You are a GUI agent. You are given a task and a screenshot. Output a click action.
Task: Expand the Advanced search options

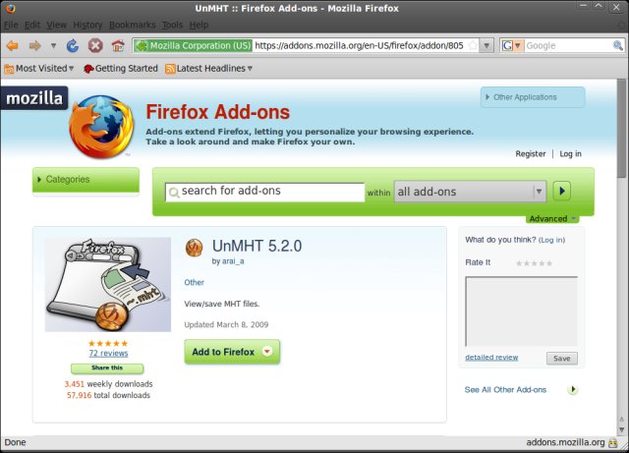551,219
